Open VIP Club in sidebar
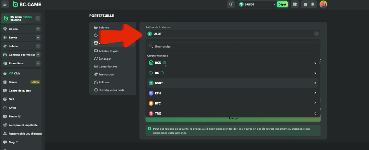This screenshot has width=369, height=150. [x=21, y=73]
